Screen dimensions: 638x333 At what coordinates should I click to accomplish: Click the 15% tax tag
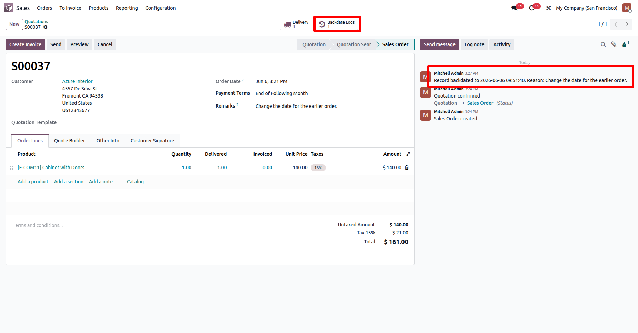318,168
